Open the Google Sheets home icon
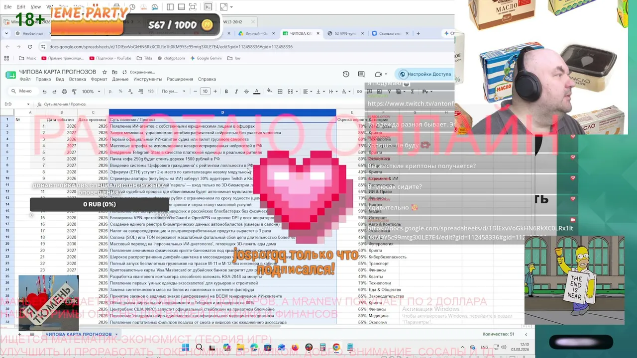 pyautogui.click(x=10, y=75)
